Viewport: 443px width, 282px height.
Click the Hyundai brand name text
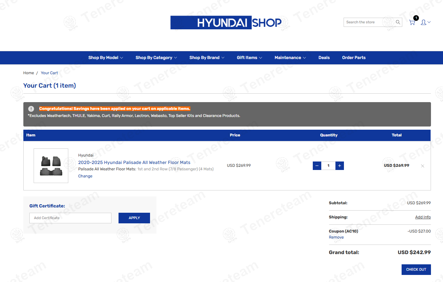pyautogui.click(x=86, y=155)
